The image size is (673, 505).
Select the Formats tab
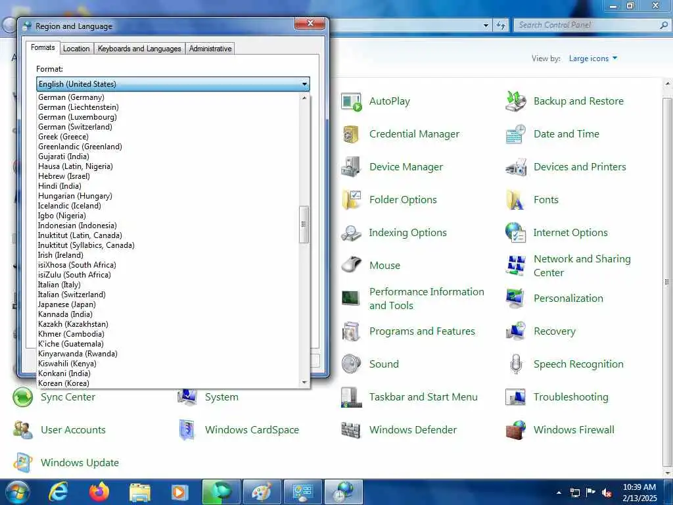pos(43,47)
